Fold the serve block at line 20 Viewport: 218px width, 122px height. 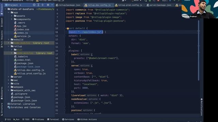65,66
